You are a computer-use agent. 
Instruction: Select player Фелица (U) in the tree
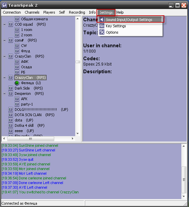pos(31,83)
